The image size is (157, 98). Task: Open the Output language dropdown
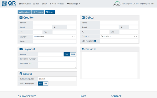(x=57, y=79)
